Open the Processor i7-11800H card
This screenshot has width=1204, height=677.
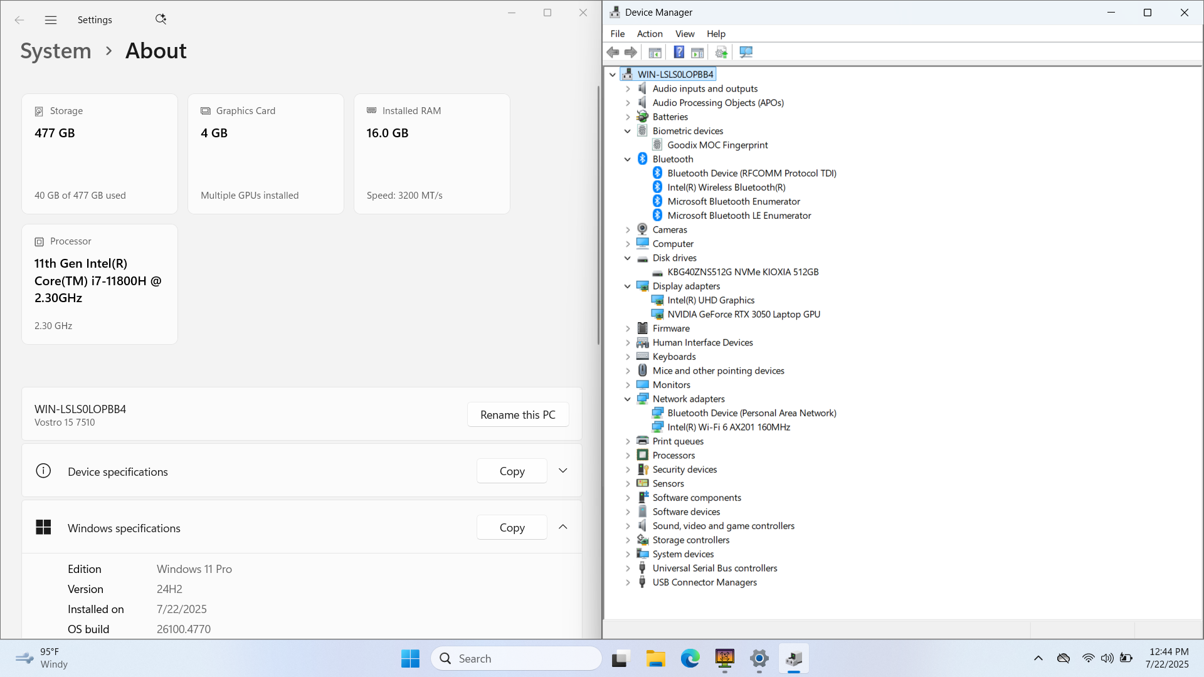[x=100, y=285]
